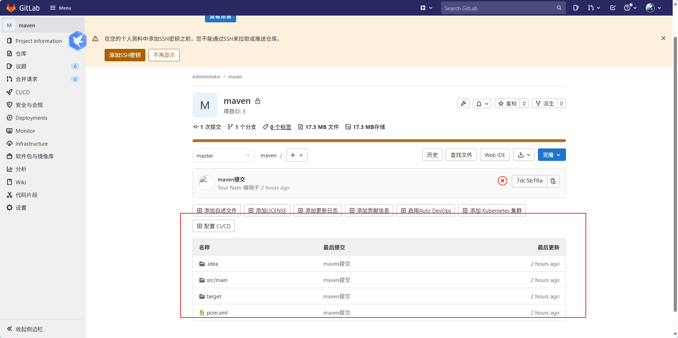Collapse the sidebar with 收起侧边栏
This screenshot has width=678, height=338.
pyautogui.click(x=28, y=329)
